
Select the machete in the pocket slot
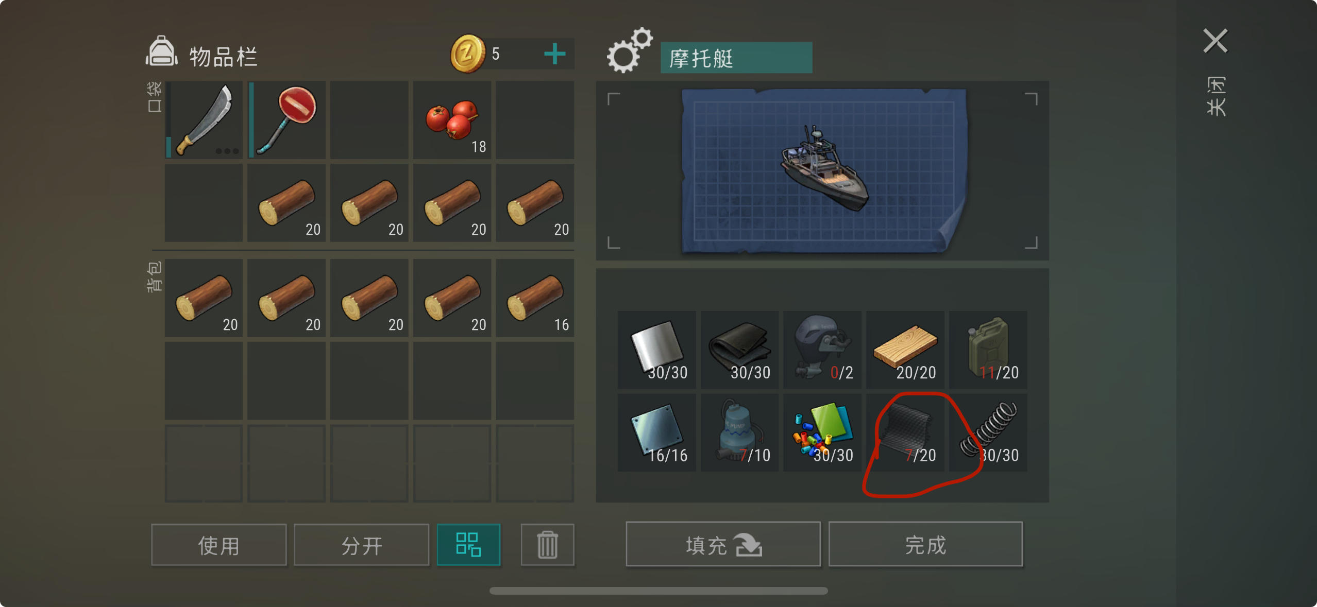(x=204, y=120)
